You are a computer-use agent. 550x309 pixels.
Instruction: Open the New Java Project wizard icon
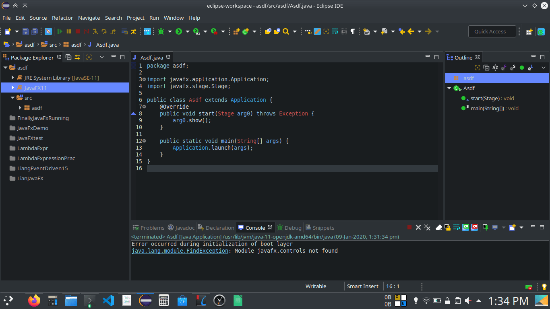(7, 31)
